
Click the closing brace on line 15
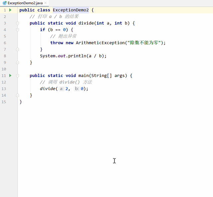(21, 102)
